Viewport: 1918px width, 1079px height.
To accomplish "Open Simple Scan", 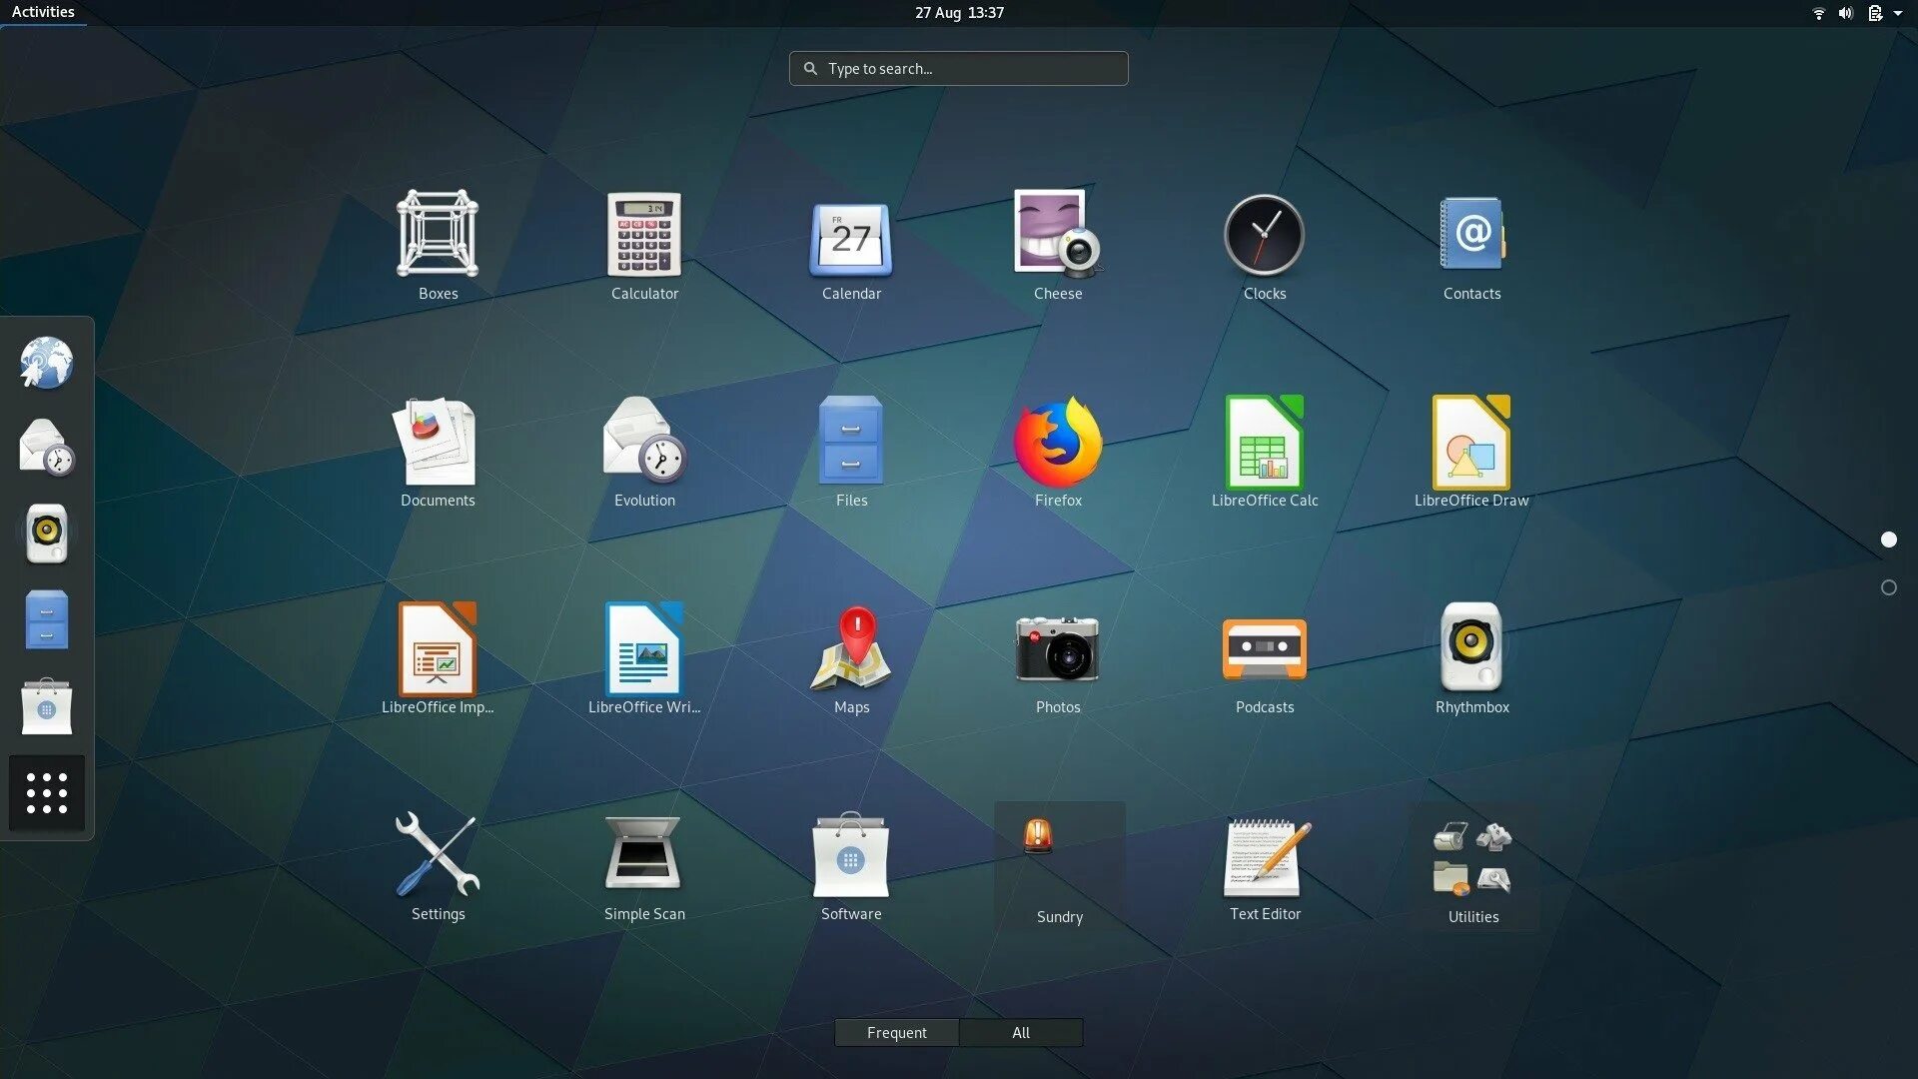I will point(644,854).
